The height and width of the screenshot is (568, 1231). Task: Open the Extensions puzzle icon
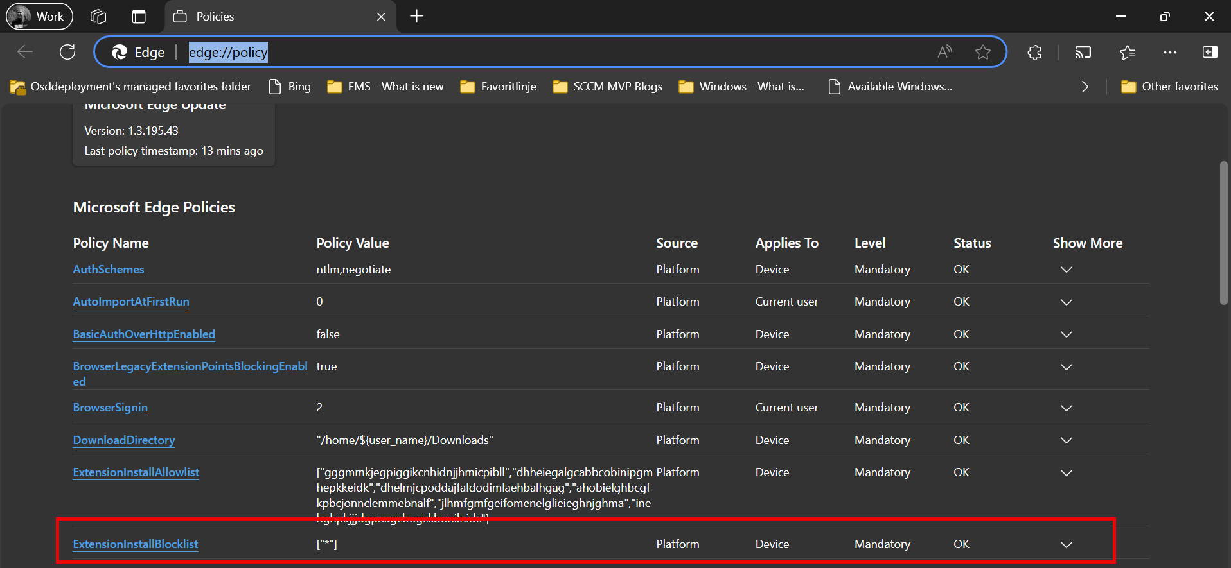pyautogui.click(x=1034, y=53)
